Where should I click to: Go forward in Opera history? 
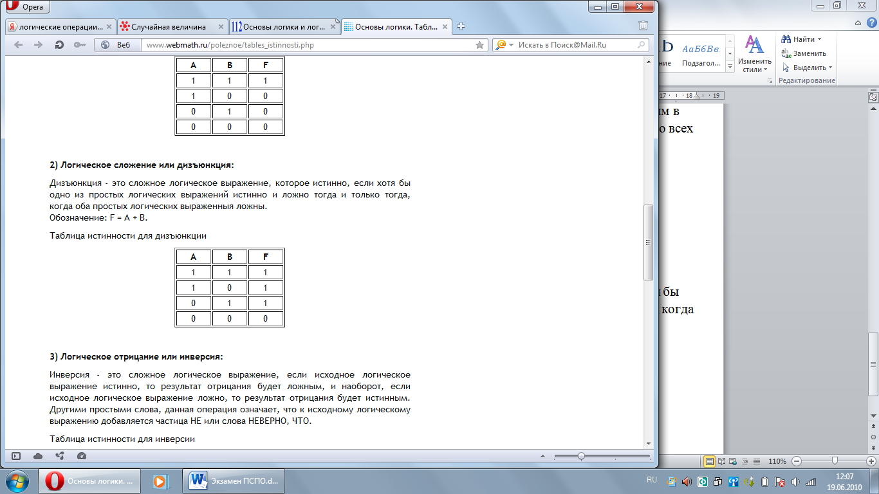(x=38, y=45)
